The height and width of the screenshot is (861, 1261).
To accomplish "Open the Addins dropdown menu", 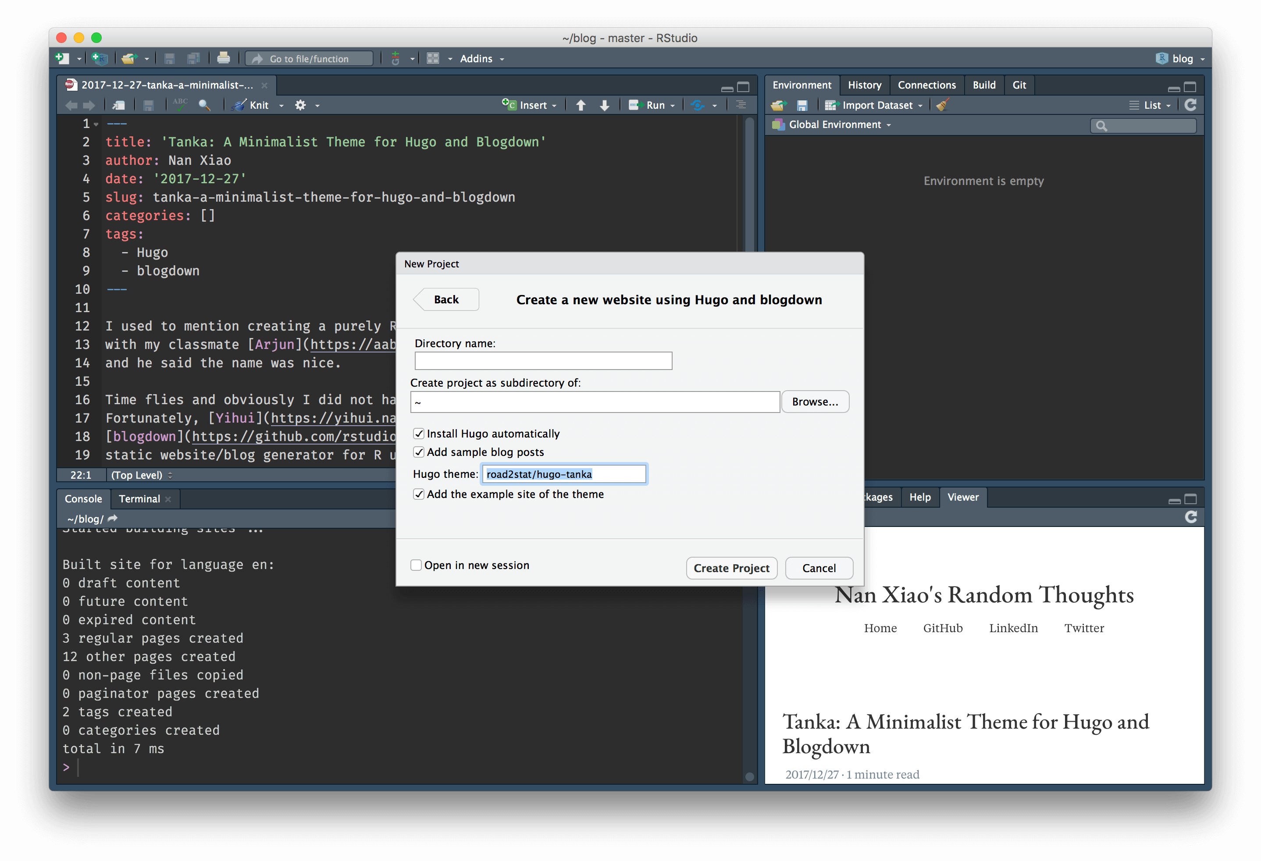I will (482, 59).
